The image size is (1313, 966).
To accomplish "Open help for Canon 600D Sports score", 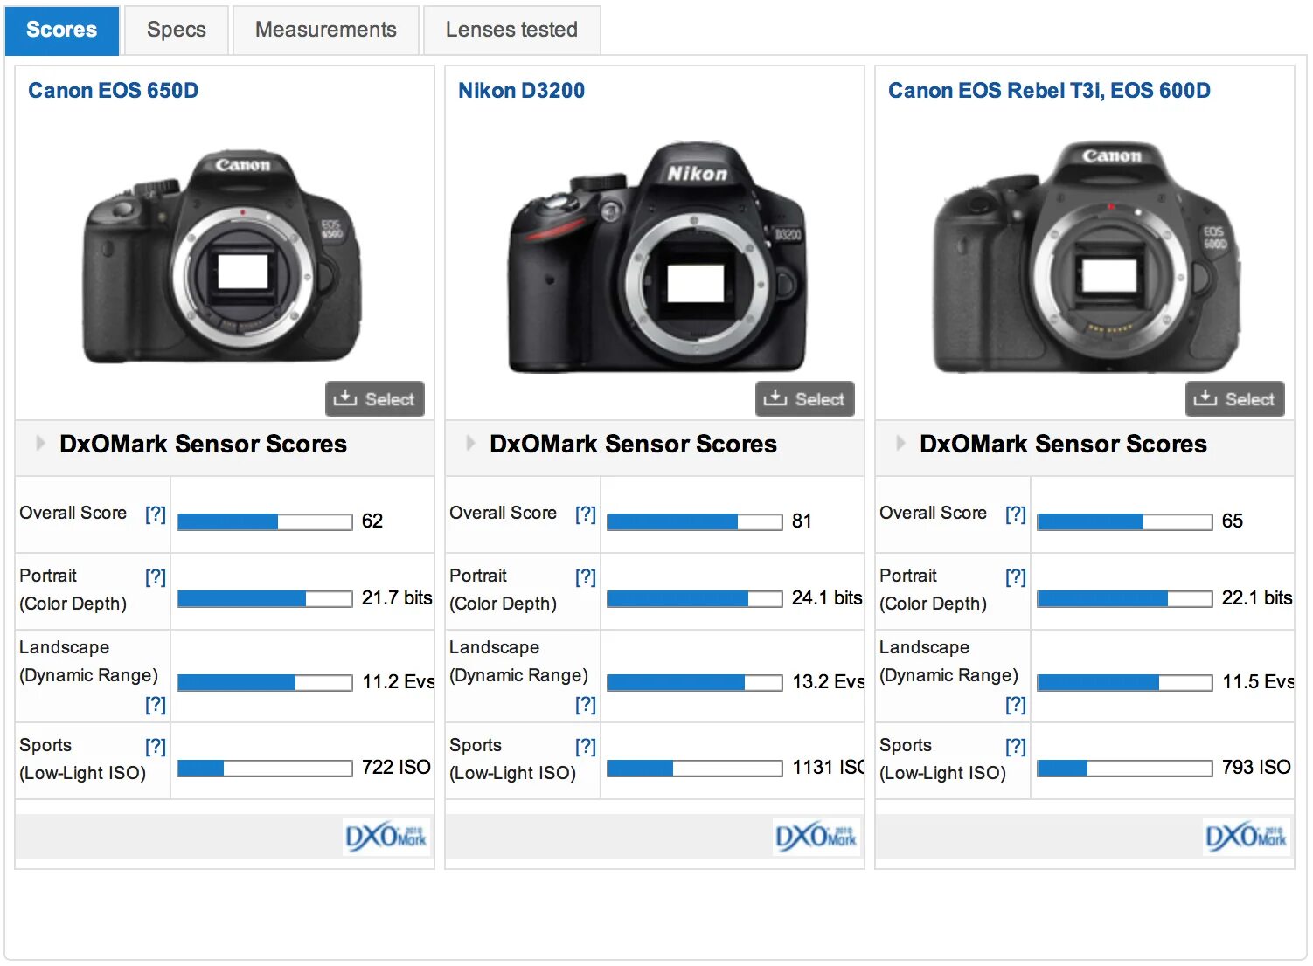I will click(1016, 747).
